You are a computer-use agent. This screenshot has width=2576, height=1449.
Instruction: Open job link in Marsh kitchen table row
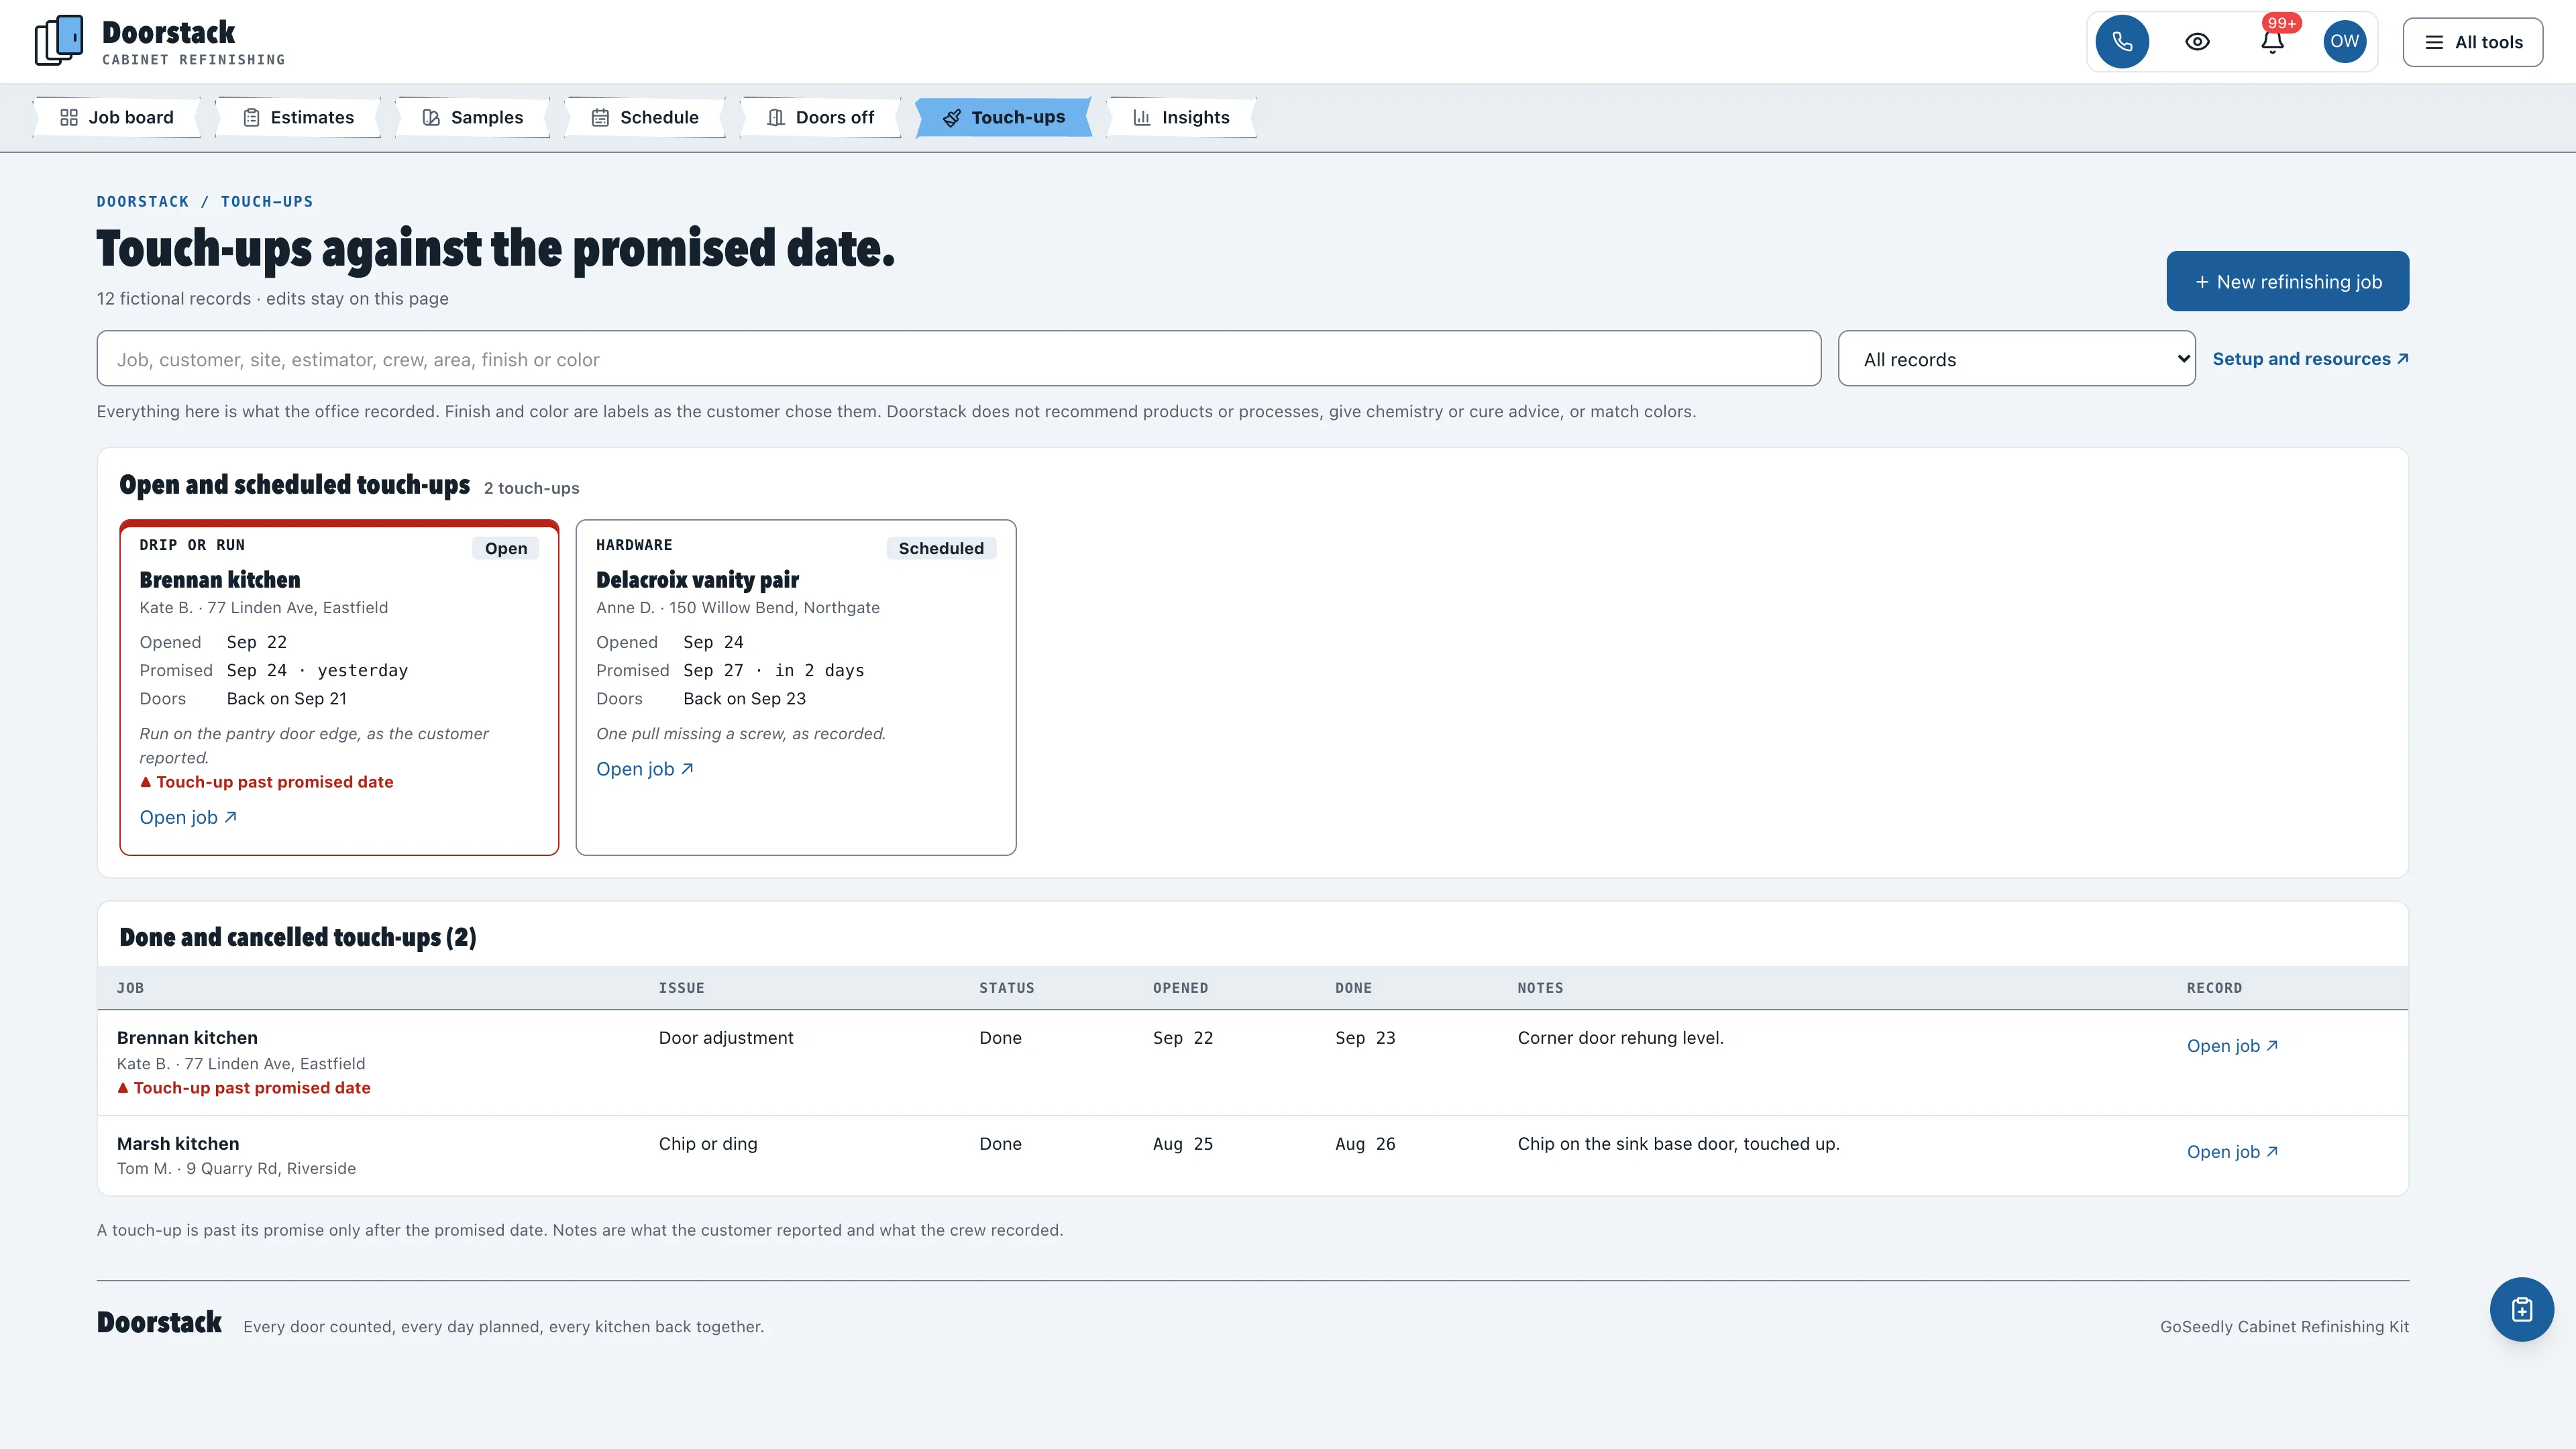2232,1152
